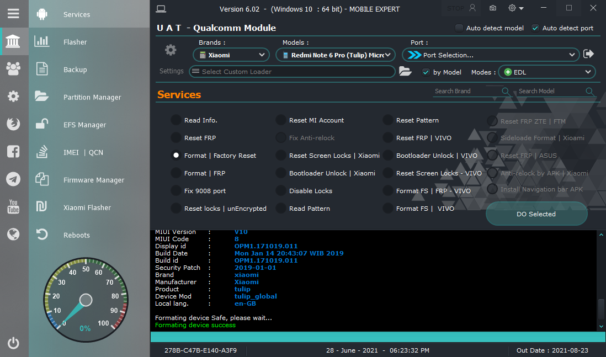Select Reset Pattern radio option
The image size is (606, 357).
tap(387, 120)
